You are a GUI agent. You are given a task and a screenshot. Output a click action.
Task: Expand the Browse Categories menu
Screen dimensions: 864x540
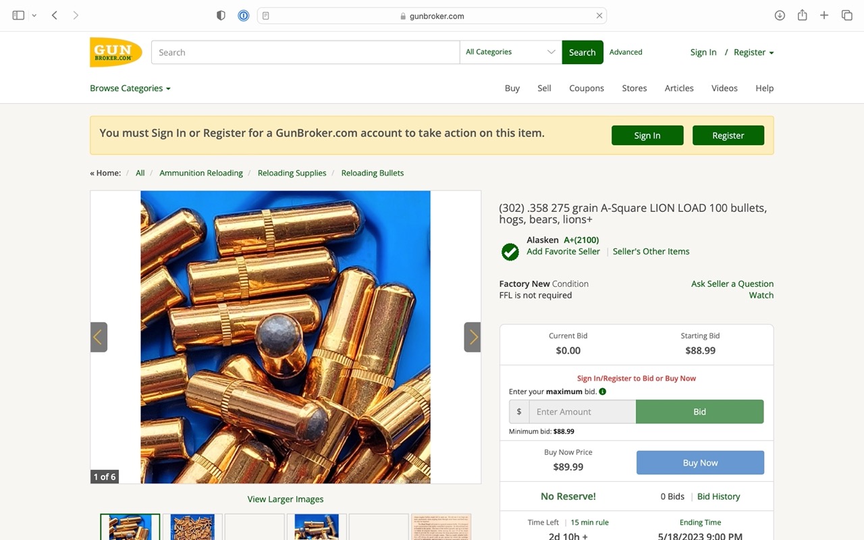130,88
